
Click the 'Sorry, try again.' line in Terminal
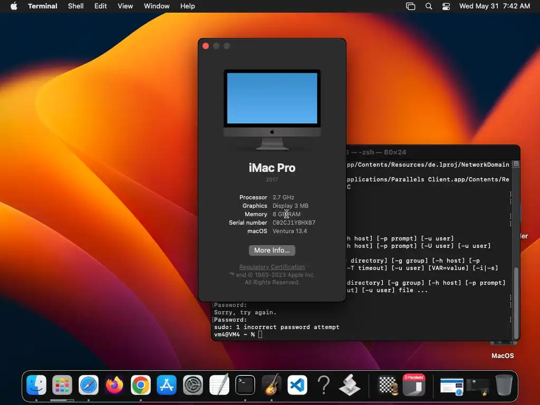[x=245, y=312]
